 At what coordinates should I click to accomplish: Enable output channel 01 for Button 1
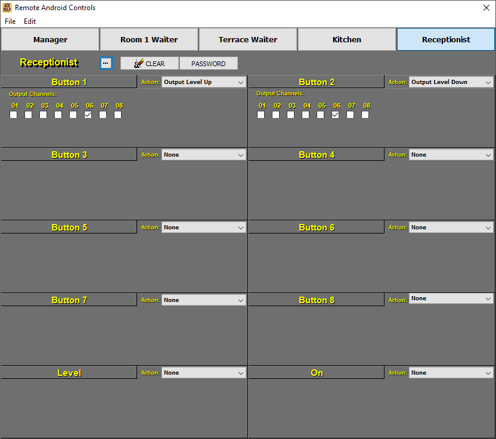13,114
